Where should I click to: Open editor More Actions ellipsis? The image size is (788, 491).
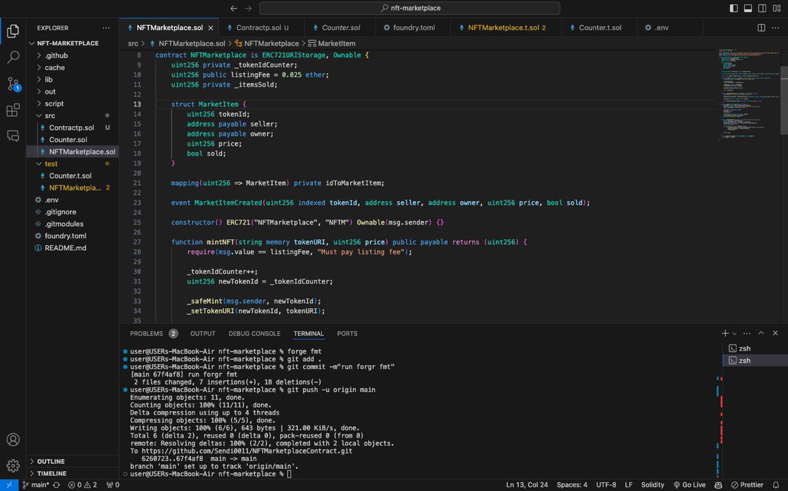(776, 28)
